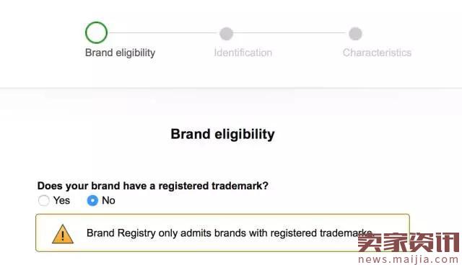
Task: Click the words 'Brand Registry' in the warning
Action: (x=121, y=233)
